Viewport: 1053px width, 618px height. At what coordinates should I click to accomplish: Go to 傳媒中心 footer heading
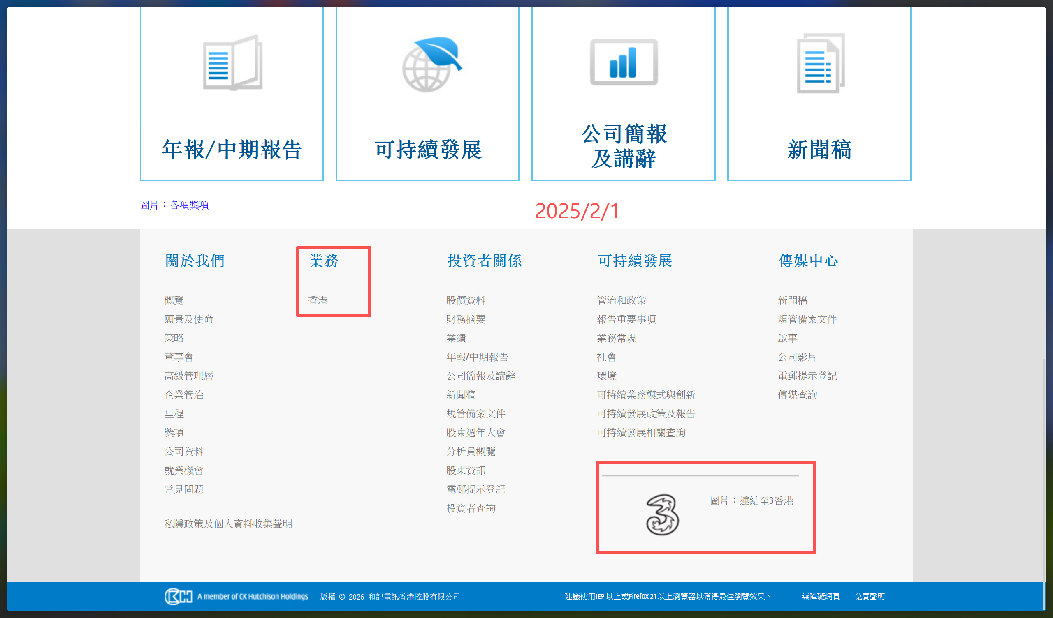pyautogui.click(x=808, y=261)
